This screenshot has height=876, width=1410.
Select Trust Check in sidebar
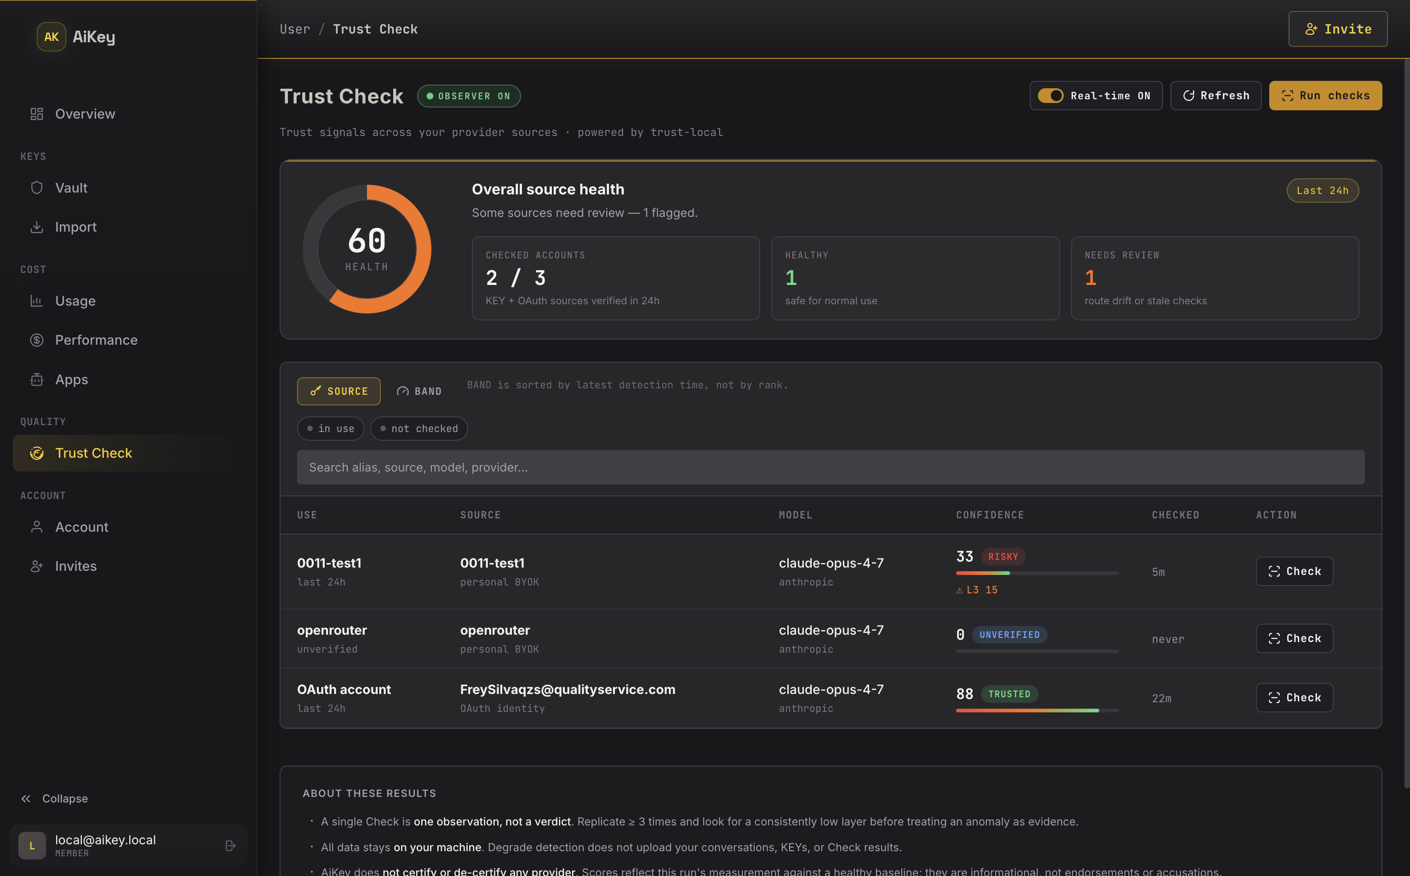(x=128, y=453)
